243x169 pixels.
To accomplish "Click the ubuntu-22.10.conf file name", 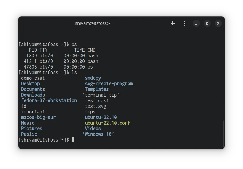I will [107, 123].
